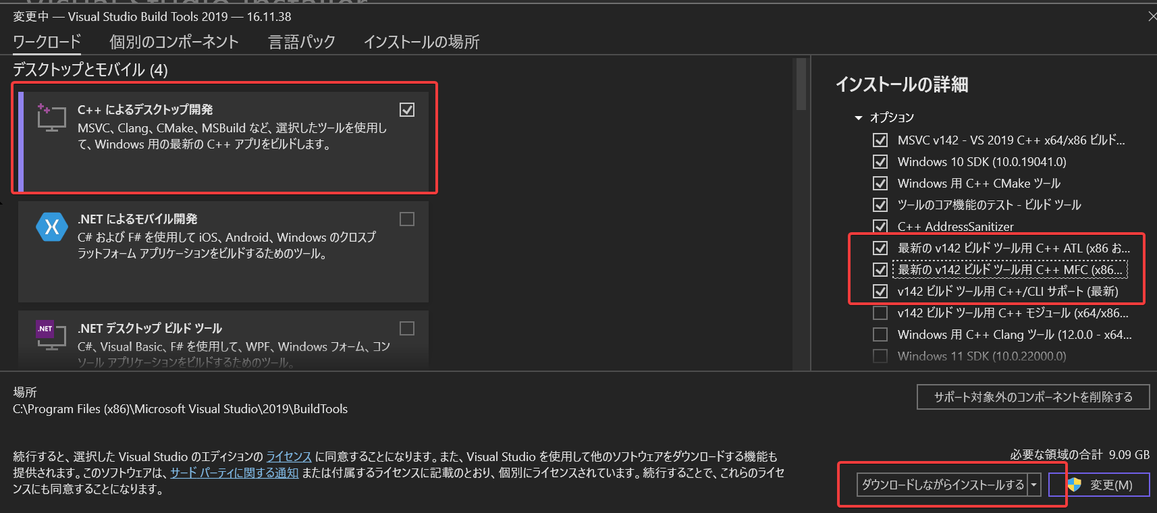Check the .NET によるモバイル開発 workload checkbox
Image resolution: width=1157 pixels, height=513 pixels.
407,219
